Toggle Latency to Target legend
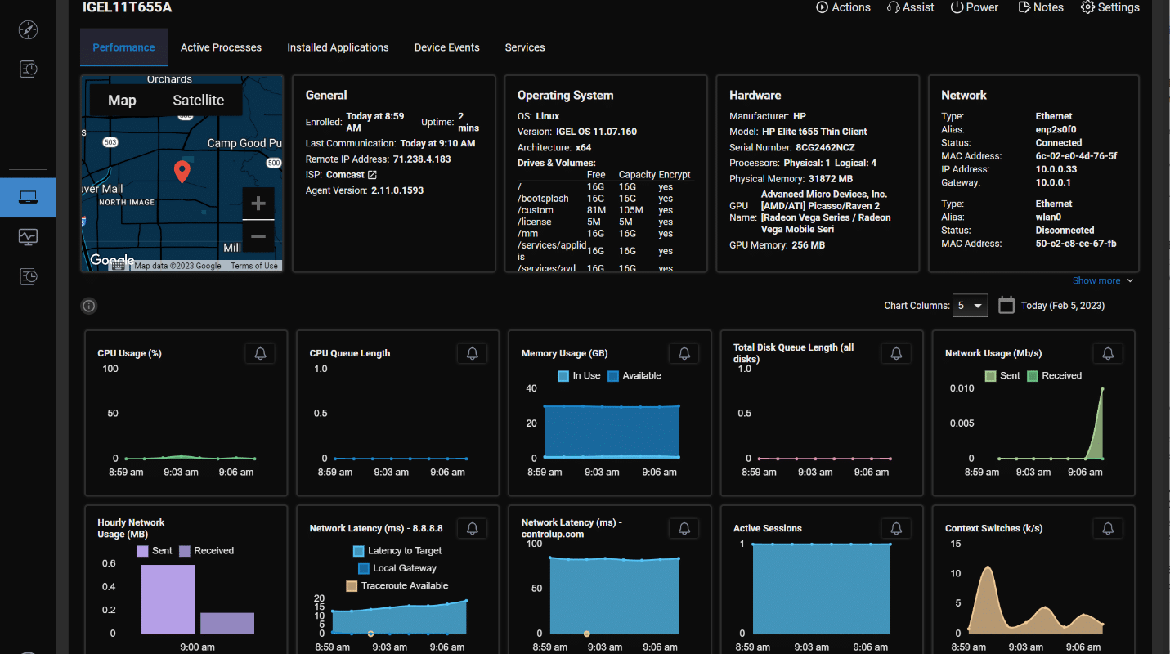Viewport: 1170px width, 654px height. [x=397, y=551]
